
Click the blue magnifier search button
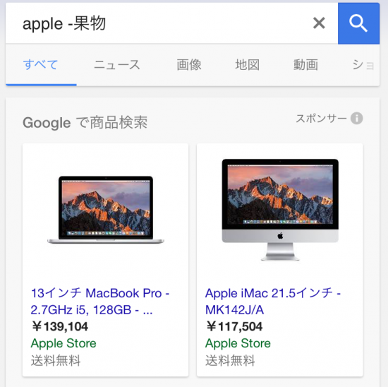pos(358,23)
